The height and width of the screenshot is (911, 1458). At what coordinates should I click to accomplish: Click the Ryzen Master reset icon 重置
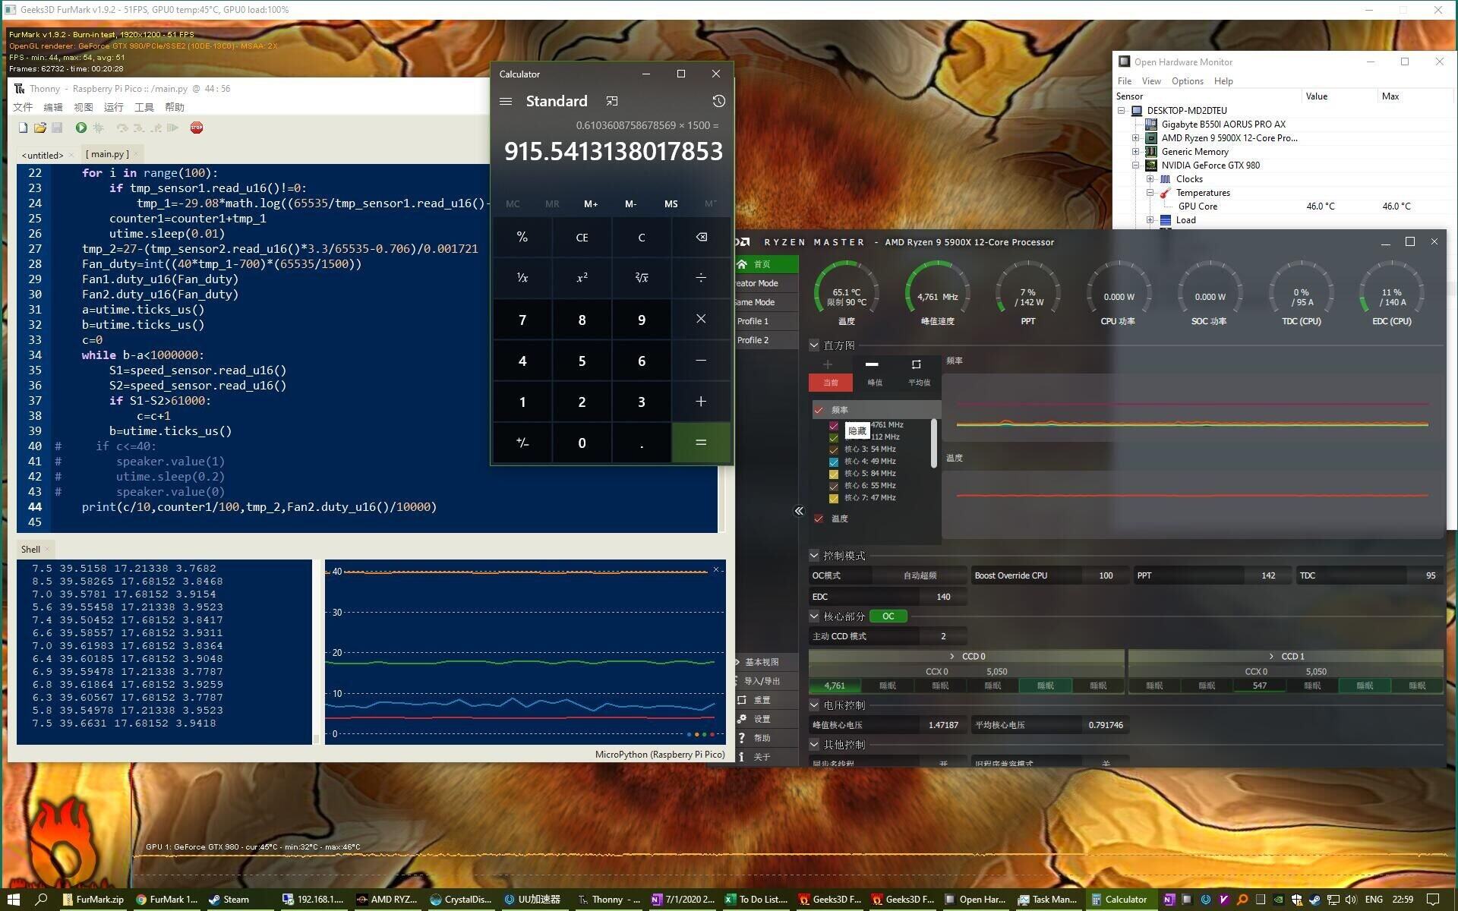pos(742,699)
